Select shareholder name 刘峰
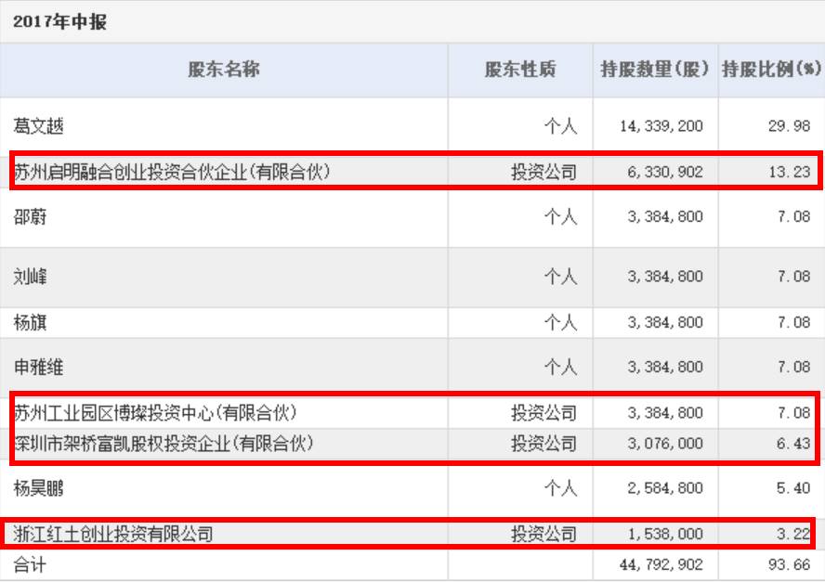Viewport: 825px width, 582px height. [x=30, y=277]
